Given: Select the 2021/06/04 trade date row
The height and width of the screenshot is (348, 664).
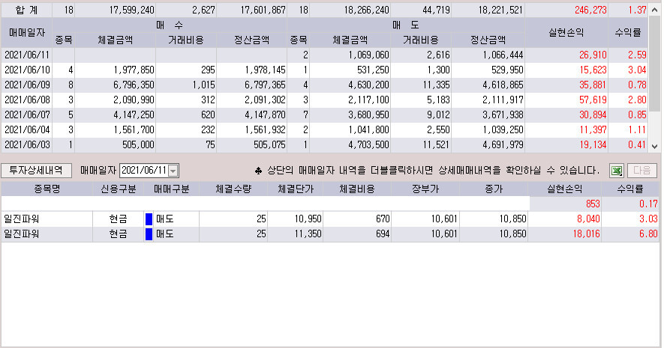Looking at the screenshot, I should point(324,130).
